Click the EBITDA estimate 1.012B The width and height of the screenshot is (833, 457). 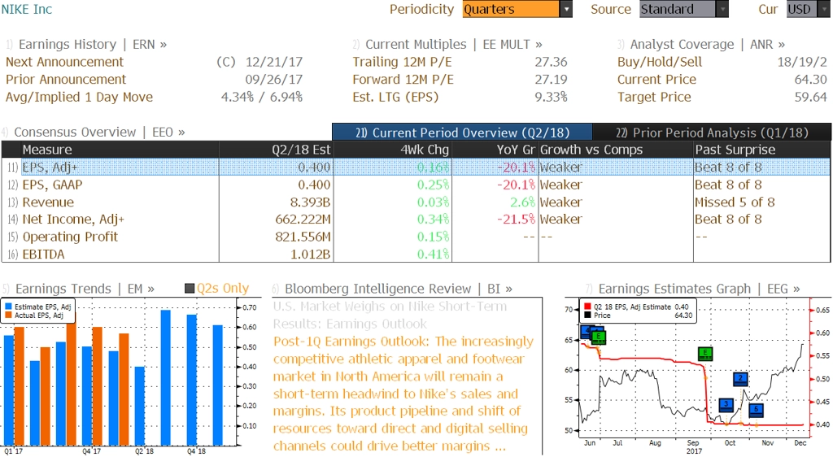310,255
